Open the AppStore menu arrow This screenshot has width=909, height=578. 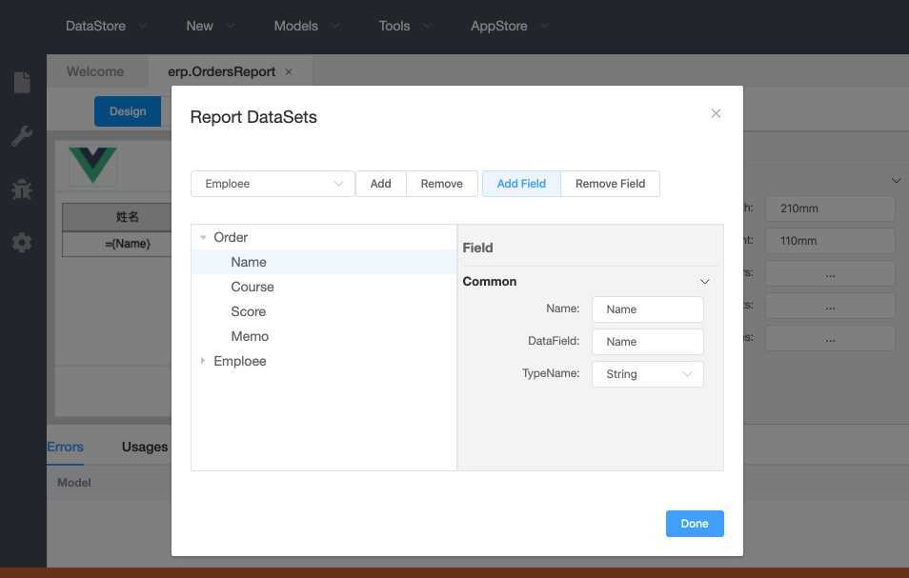pos(544,26)
